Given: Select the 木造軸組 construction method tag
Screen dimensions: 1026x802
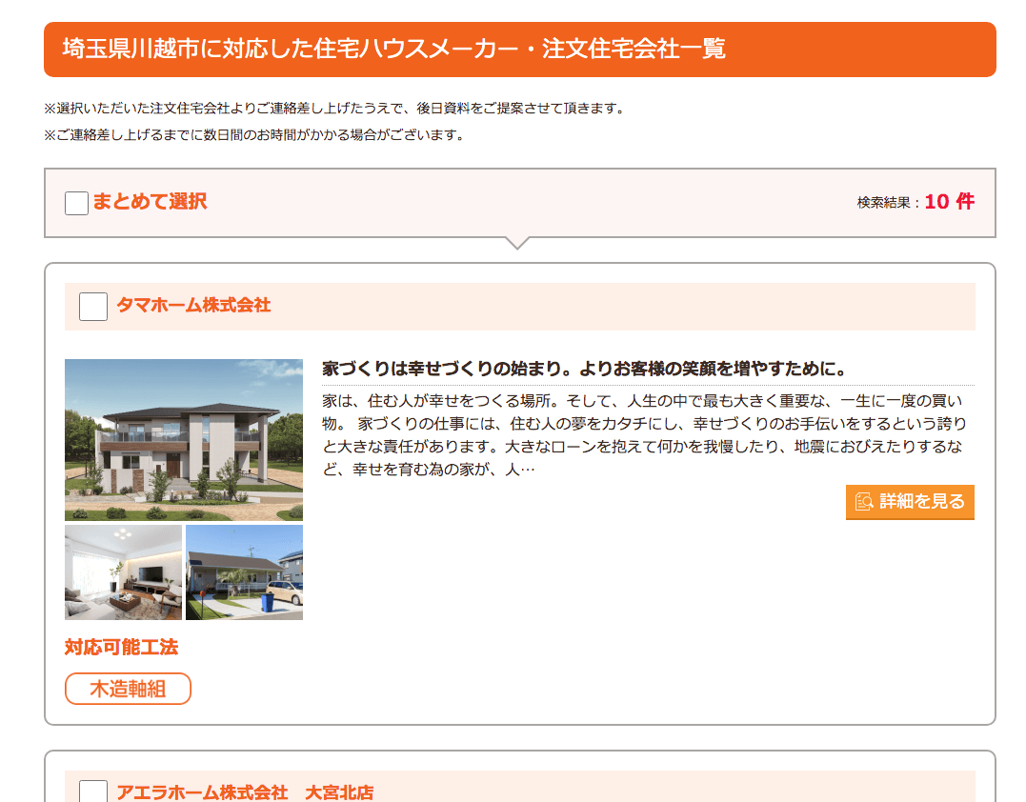Looking at the screenshot, I should [128, 689].
